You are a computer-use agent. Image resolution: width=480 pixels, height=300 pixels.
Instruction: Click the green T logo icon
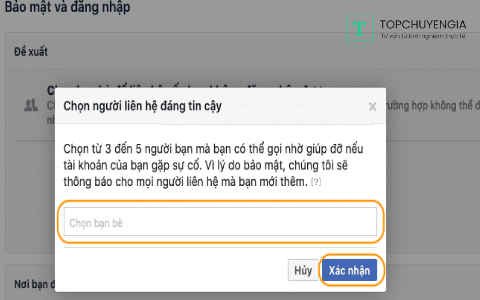coord(359,28)
